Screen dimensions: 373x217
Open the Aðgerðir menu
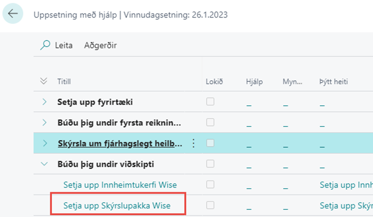coord(100,45)
